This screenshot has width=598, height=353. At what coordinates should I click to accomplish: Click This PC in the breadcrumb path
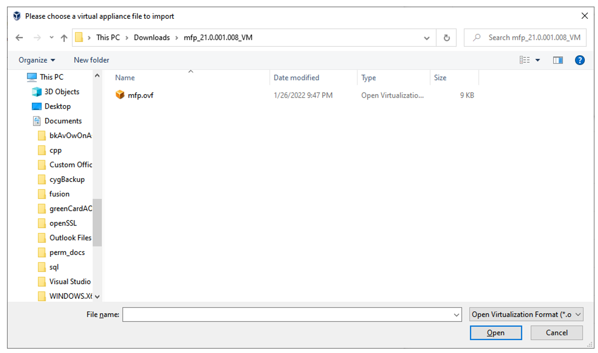pos(108,38)
